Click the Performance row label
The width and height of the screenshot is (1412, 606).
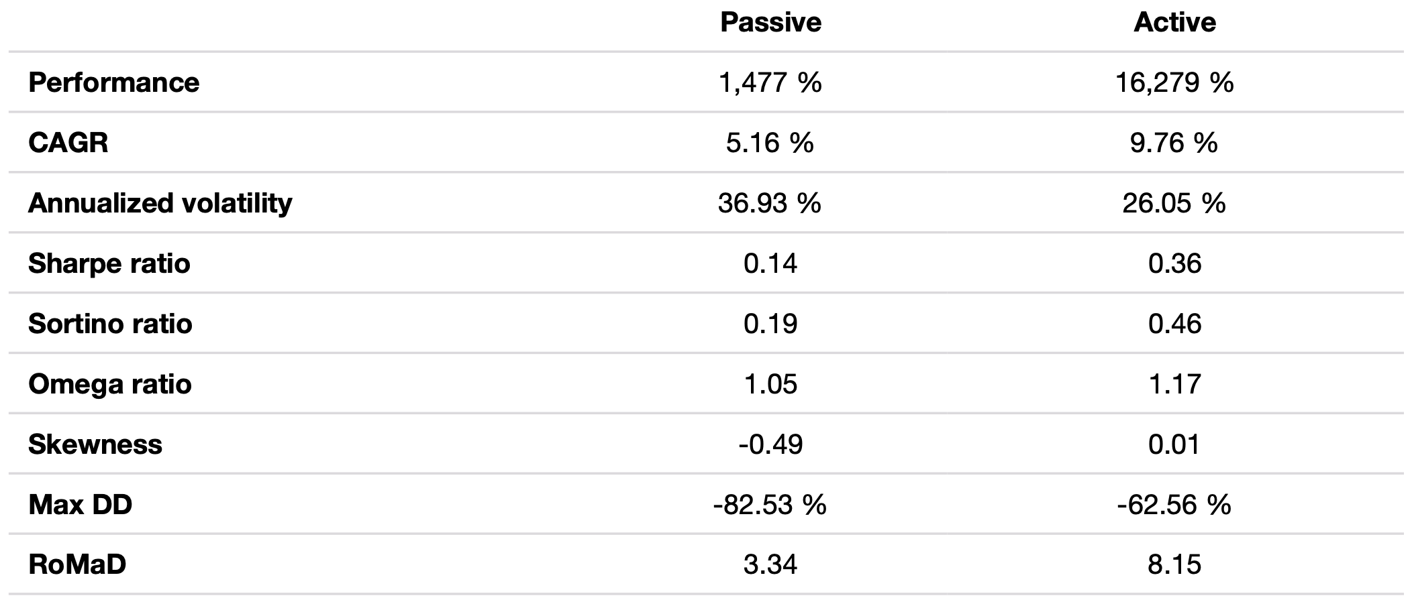coord(114,83)
